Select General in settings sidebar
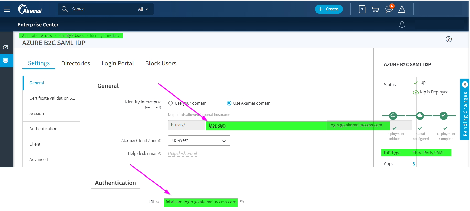The width and height of the screenshot is (470, 211). point(51,83)
